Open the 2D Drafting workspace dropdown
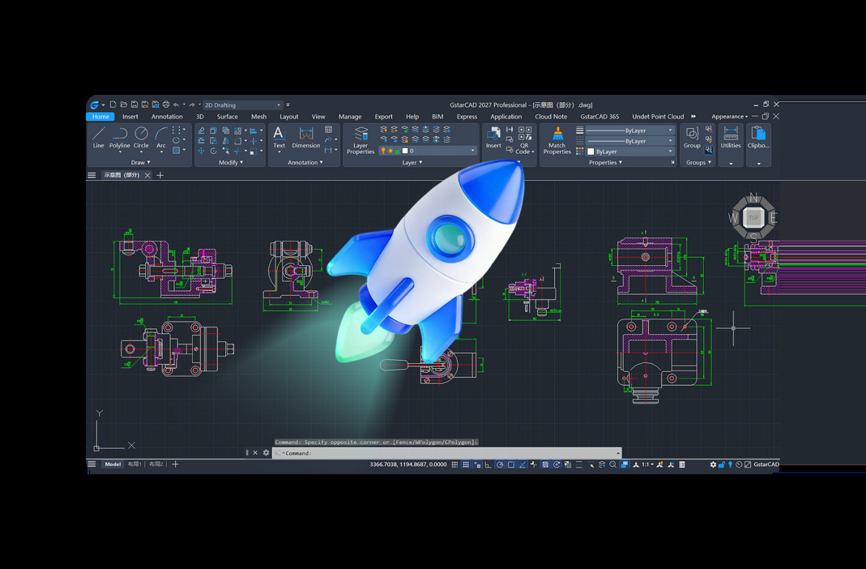866x569 pixels. 243,105
